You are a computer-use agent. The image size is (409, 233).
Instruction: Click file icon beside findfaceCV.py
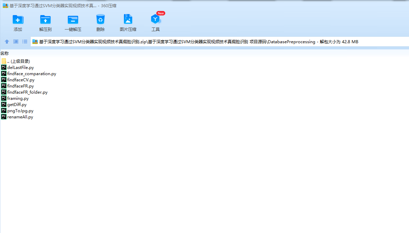4,80
